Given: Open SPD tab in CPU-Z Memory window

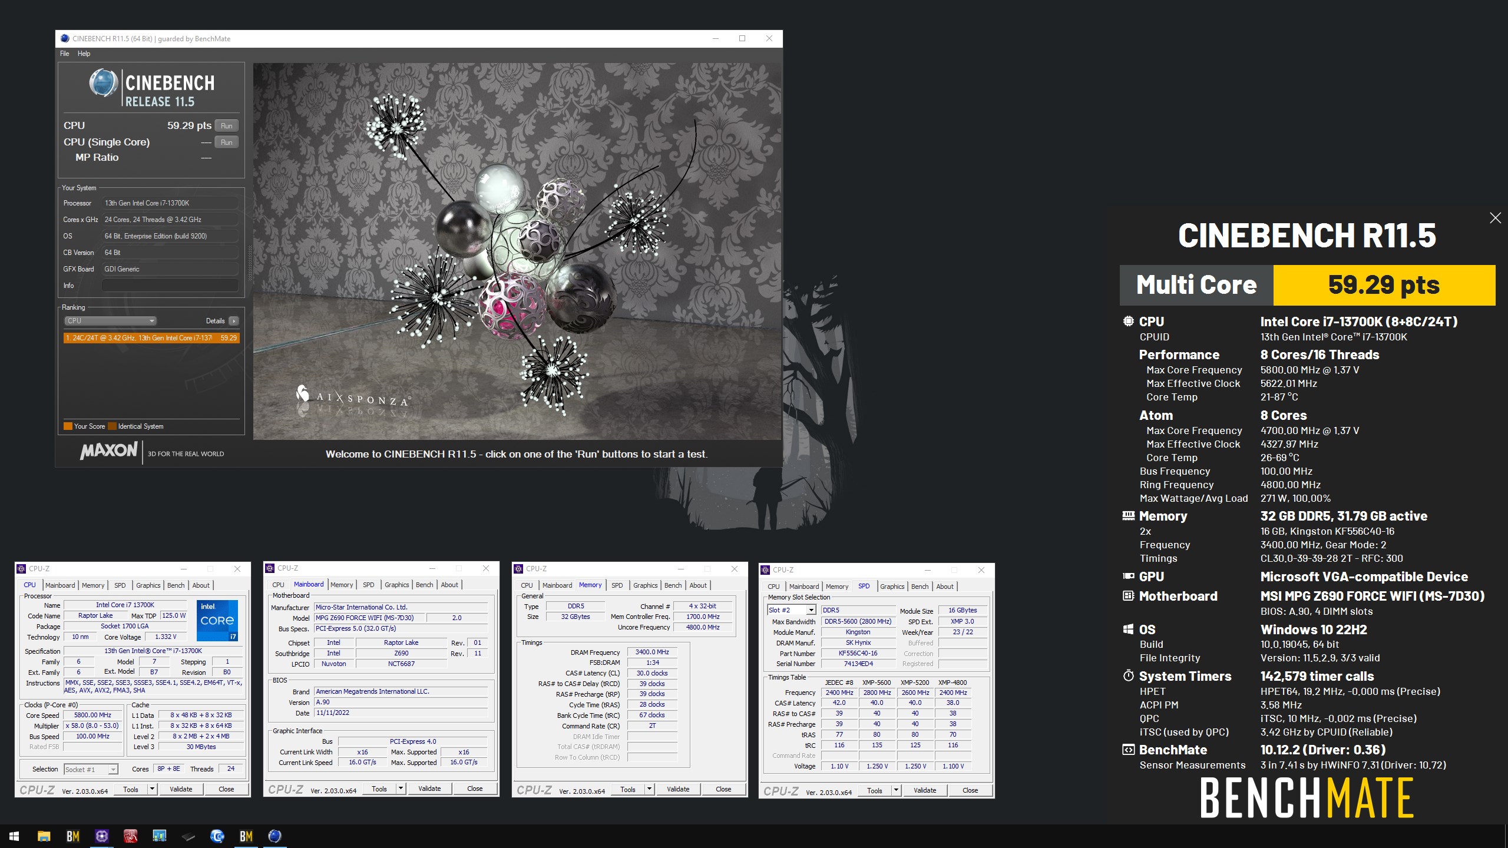Looking at the screenshot, I should [x=617, y=585].
